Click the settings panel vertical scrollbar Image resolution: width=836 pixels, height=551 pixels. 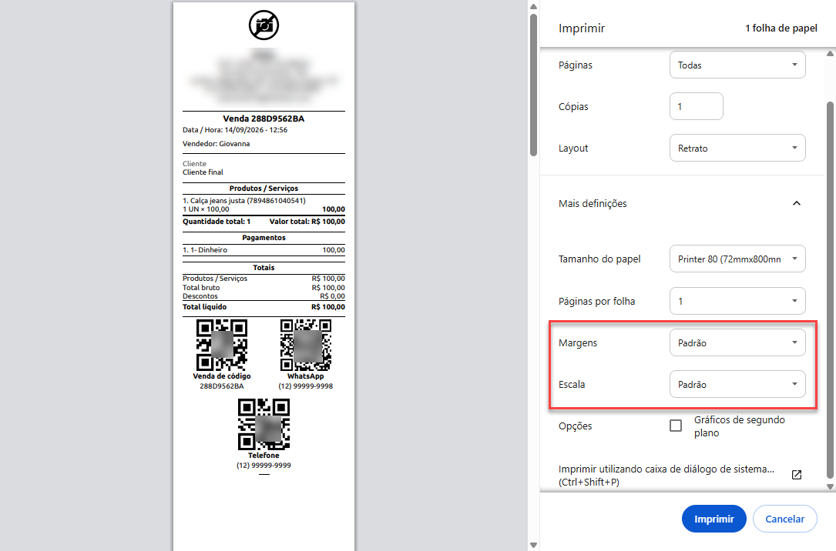[830, 290]
